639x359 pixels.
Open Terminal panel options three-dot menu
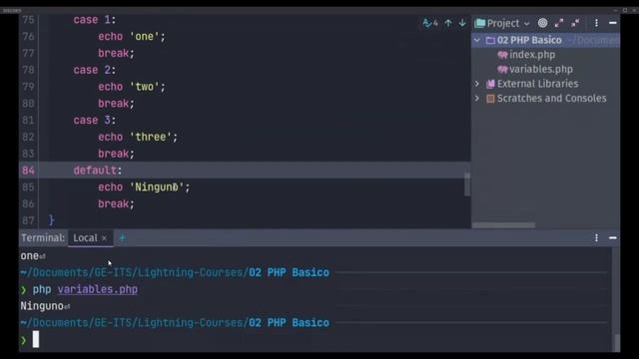click(x=596, y=237)
